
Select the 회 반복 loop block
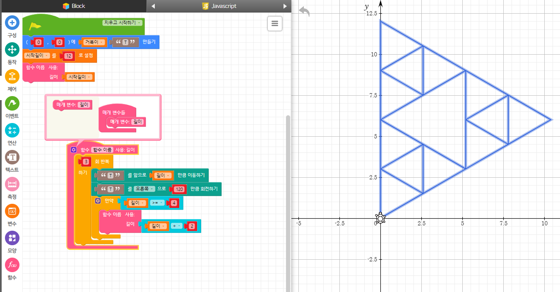click(102, 161)
